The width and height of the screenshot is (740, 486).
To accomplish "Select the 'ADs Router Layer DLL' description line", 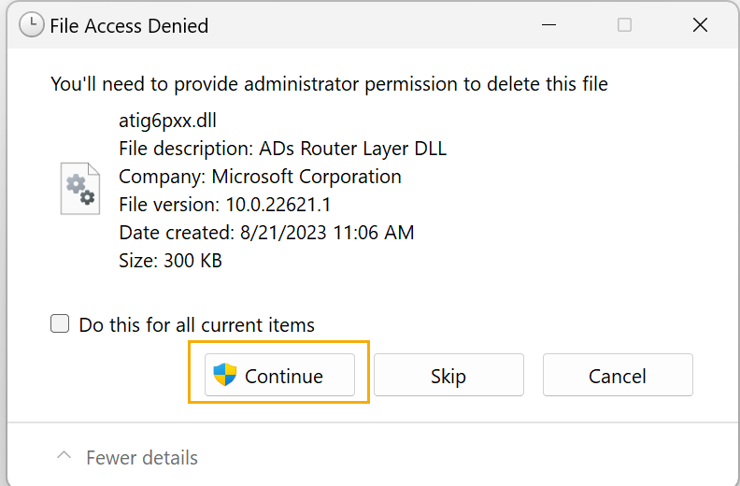I will tap(283, 149).
